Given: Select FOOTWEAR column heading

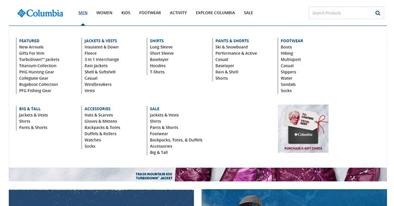Looking at the screenshot, I should pos(292,41).
